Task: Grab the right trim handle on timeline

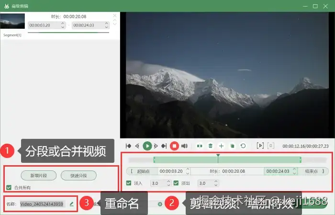Action: 301,159
